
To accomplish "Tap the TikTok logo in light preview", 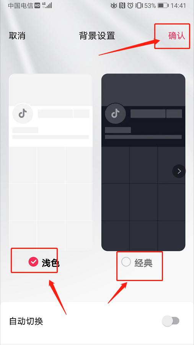I will point(23,114).
